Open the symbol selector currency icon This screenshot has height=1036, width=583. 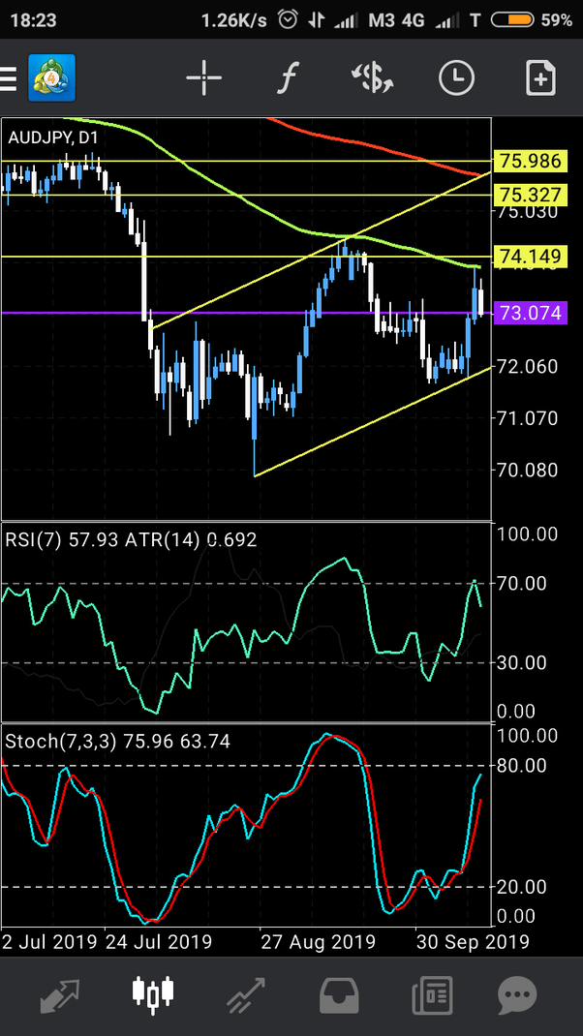point(372,78)
